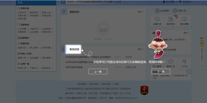Viewport: 207px width, 103px height.
Task: Click 申报纳税 in the menu
Action: (34, 16)
